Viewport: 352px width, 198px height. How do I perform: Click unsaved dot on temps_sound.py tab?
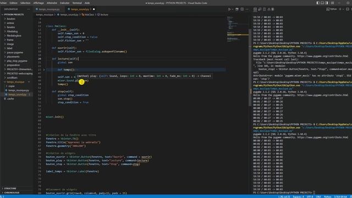pyautogui.click(x=94, y=9)
